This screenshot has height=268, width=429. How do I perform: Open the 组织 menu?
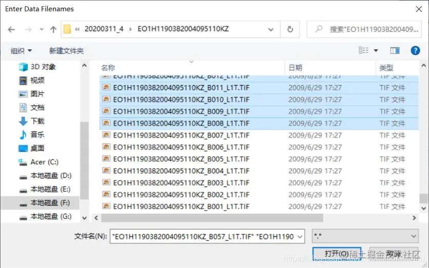[21, 51]
